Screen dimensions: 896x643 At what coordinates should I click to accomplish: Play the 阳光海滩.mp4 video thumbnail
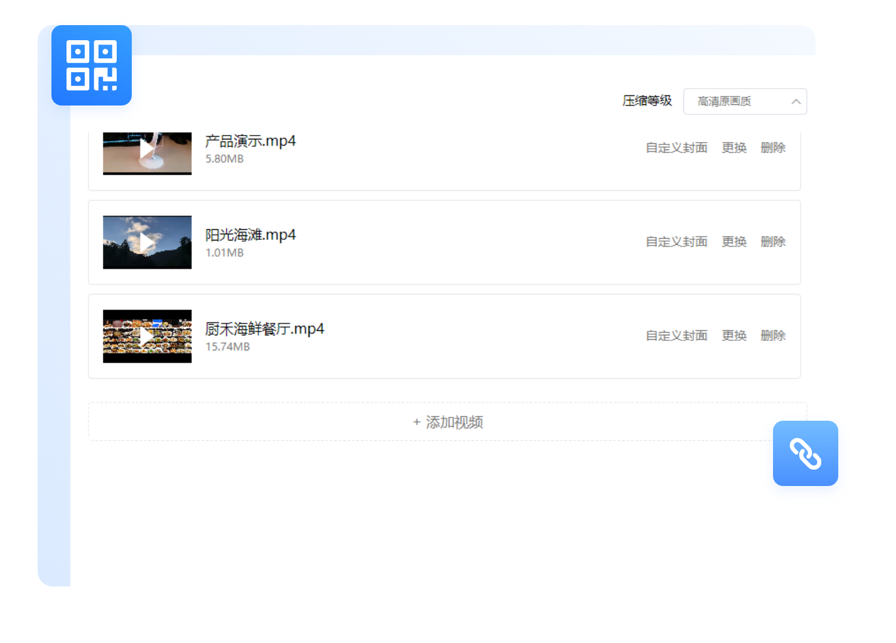(147, 242)
